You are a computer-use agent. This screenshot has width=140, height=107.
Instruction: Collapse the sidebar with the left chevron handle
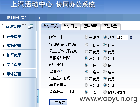38,96
